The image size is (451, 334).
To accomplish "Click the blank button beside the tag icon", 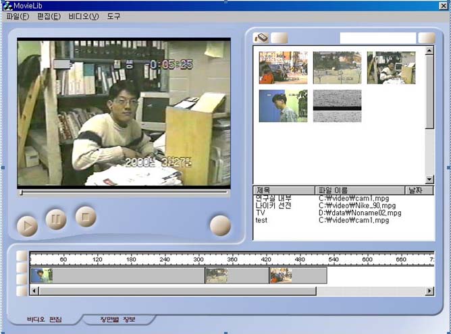I will click(x=279, y=38).
